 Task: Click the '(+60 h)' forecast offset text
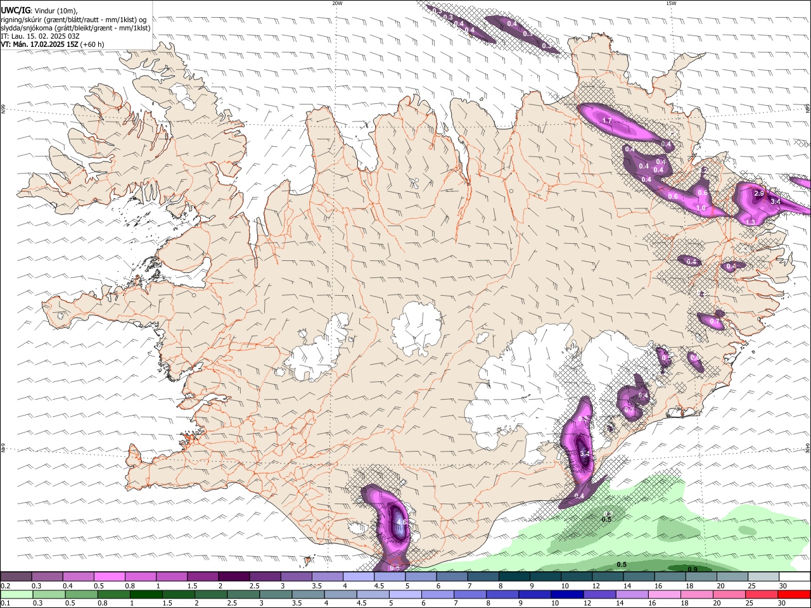(x=93, y=44)
